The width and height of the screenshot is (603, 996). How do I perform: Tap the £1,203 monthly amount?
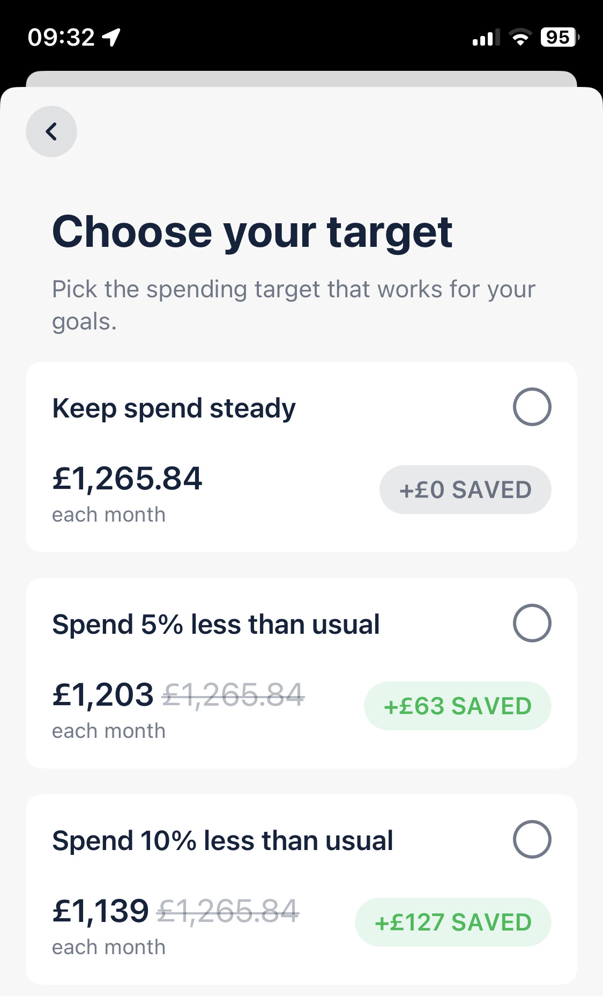click(x=103, y=695)
